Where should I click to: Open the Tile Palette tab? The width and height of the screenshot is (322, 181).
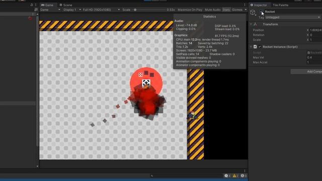(280, 5)
